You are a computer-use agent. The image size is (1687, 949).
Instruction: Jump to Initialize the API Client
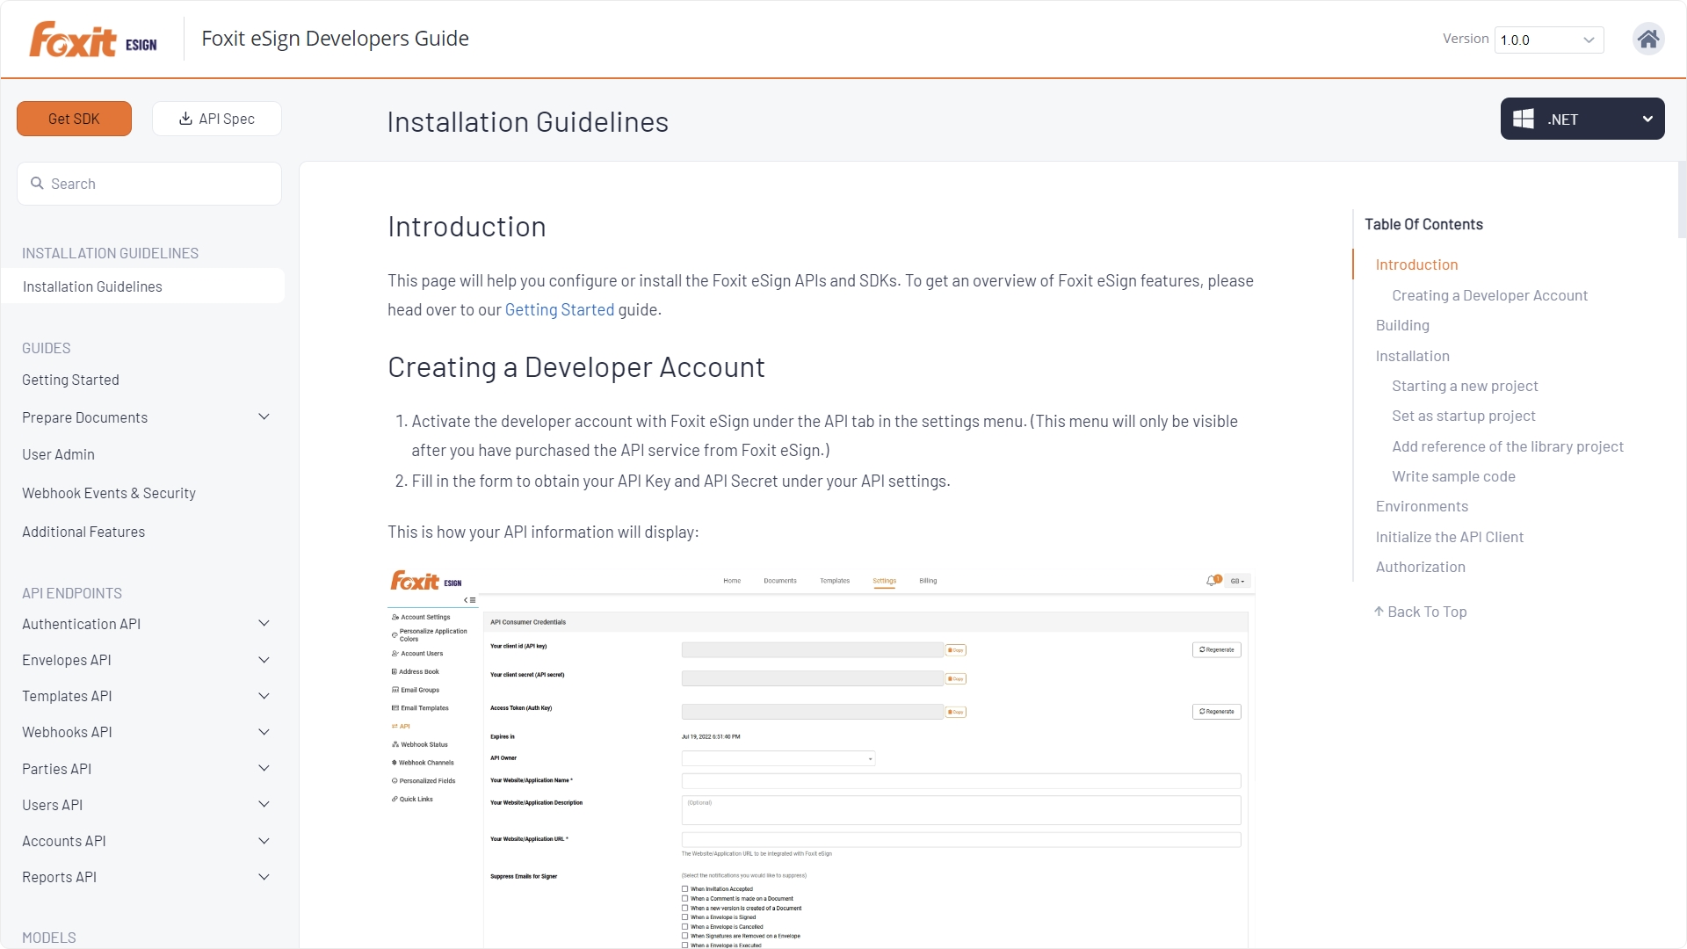tap(1449, 537)
